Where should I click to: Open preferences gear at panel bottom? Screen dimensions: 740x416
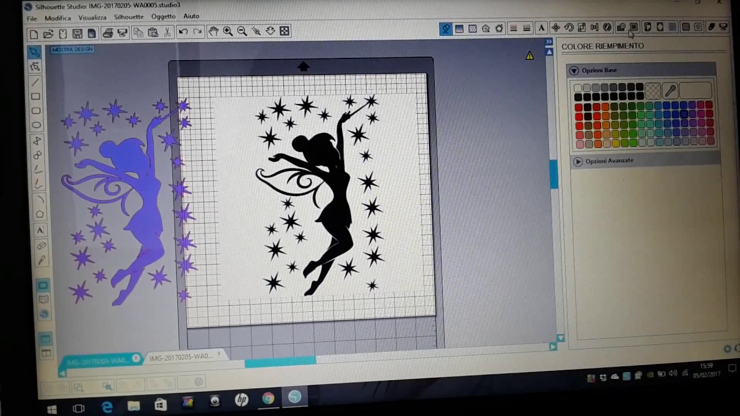click(x=727, y=348)
